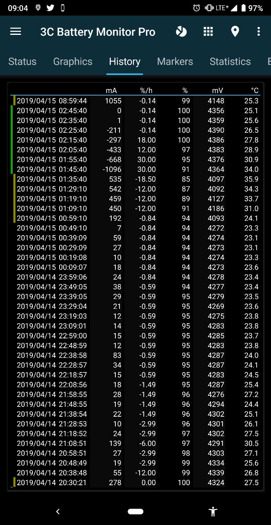Select the History tab
The width and height of the screenshot is (271, 525).
point(124,62)
